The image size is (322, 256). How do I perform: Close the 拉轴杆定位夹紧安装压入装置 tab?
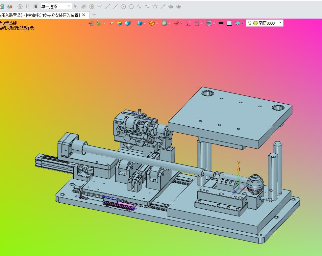point(84,15)
